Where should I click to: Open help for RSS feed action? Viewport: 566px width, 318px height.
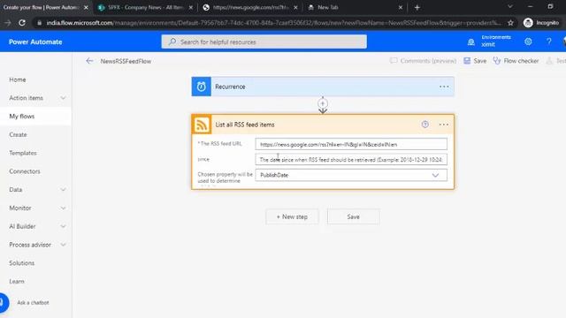424,125
